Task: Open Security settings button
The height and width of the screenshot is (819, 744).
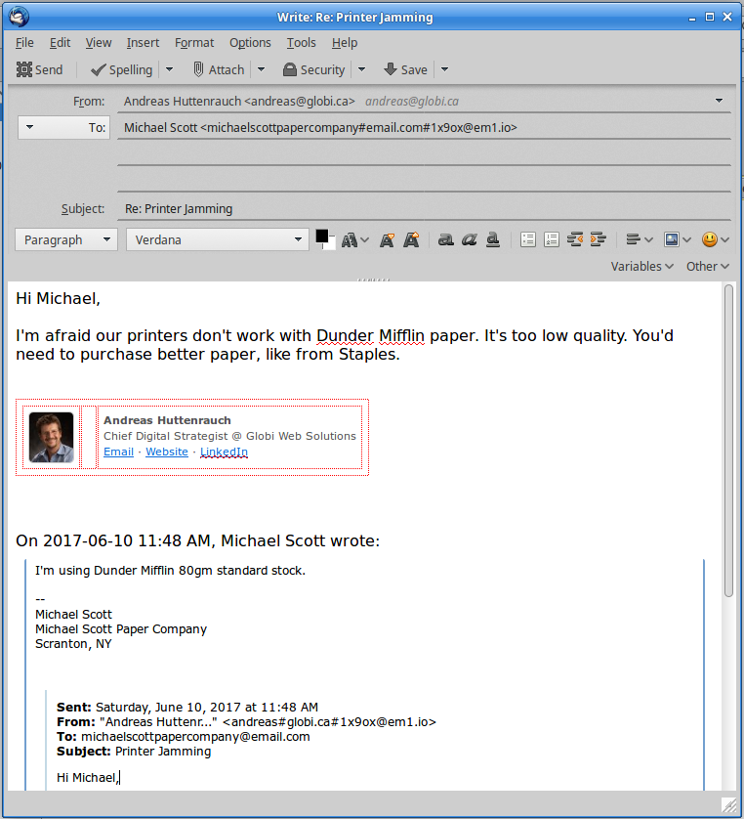Action: (314, 69)
